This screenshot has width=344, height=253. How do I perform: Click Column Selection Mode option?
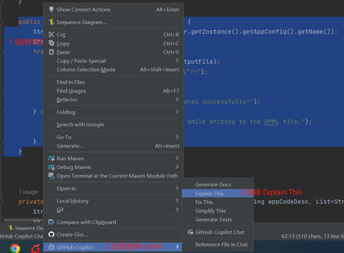(86, 69)
